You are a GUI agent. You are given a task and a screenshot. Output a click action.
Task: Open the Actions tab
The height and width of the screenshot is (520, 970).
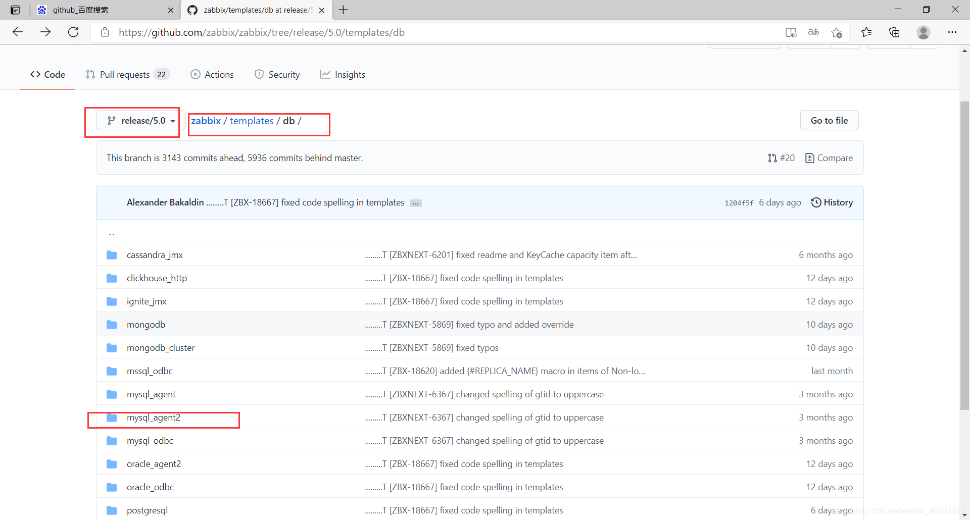[x=212, y=75]
